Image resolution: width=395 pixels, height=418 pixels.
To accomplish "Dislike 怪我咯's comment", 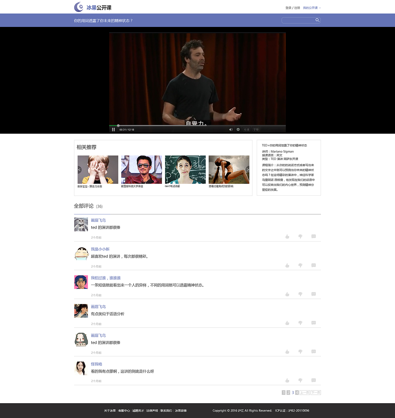I will point(300,380).
